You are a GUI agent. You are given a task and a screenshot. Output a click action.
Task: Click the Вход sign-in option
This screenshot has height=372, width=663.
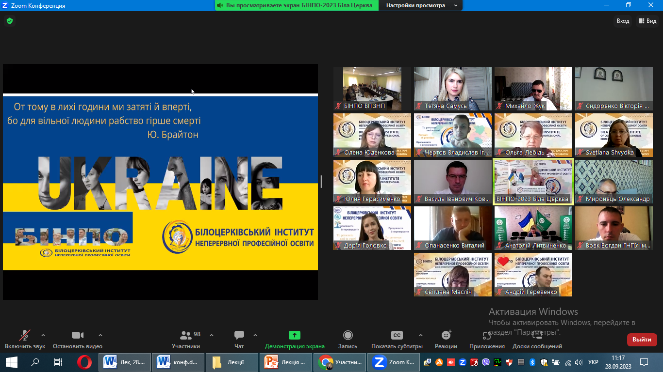point(623,21)
